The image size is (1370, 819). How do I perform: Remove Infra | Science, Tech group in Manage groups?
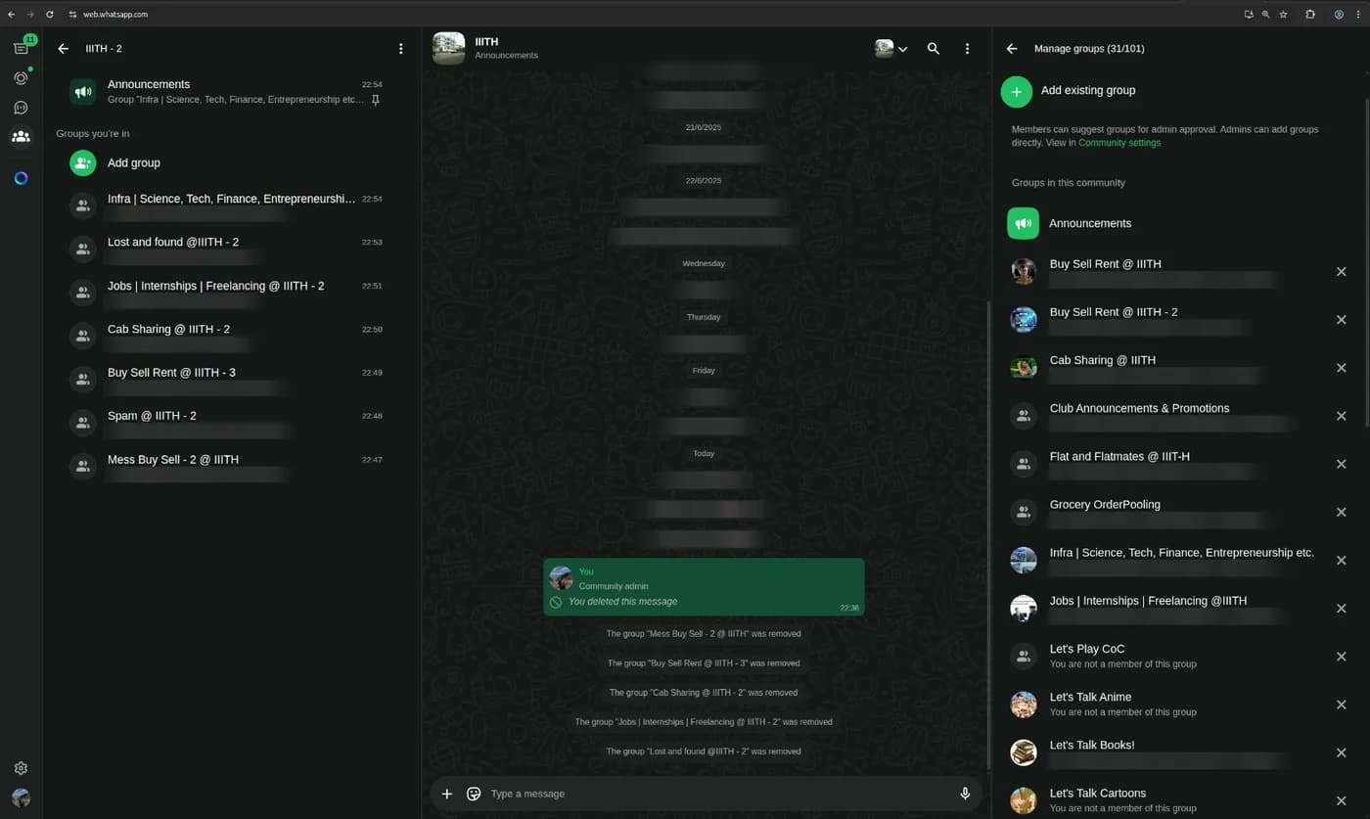coord(1342,560)
